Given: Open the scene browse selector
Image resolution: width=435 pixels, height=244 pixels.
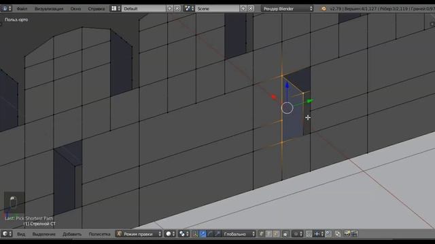Looking at the screenshot, I should (x=189, y=9).
